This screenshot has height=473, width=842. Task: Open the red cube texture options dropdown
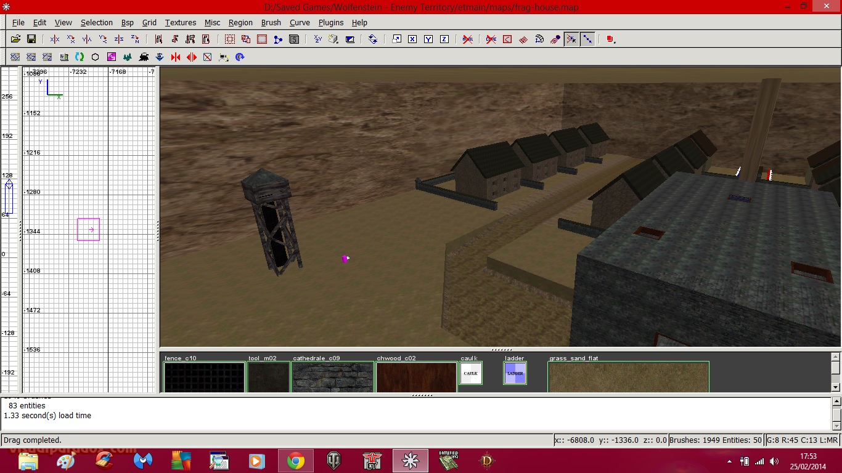(610, 39)
